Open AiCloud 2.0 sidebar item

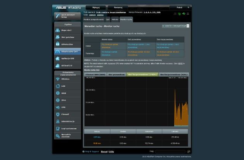click(67, 65)
